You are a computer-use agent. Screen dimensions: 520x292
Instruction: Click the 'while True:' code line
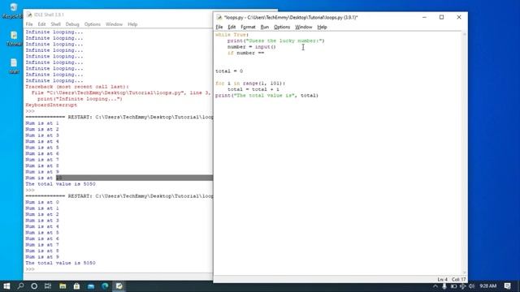(232, 35)
